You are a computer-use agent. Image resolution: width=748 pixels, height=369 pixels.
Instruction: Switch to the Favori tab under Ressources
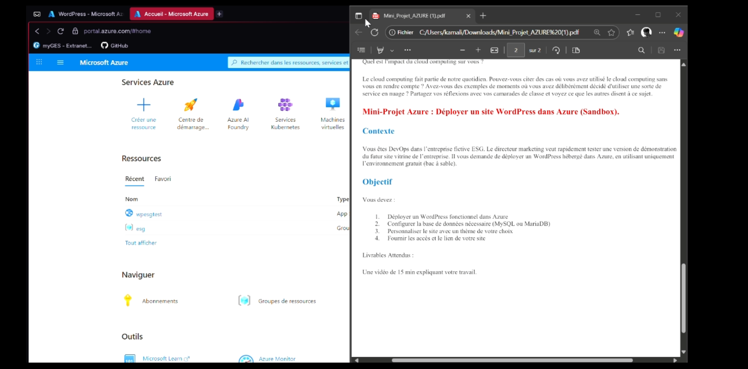(162, 179)
